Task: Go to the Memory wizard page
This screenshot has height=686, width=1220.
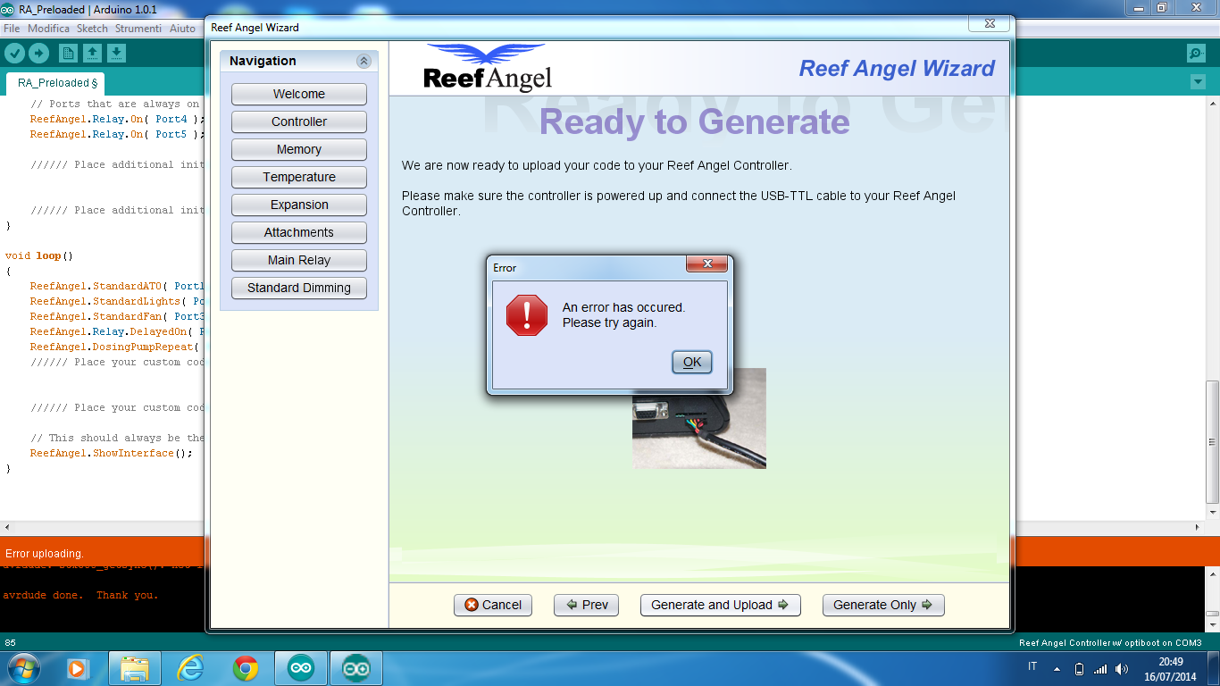Action: click(x=299, y=149)
